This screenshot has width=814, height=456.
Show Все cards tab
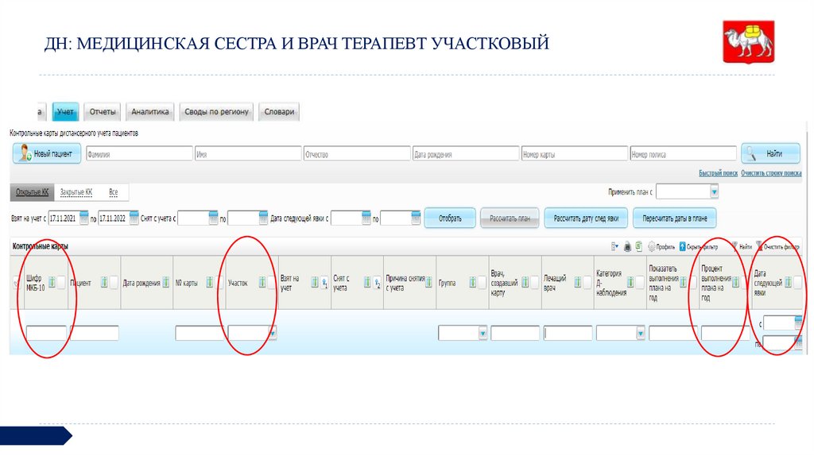[x=113, y=192]
